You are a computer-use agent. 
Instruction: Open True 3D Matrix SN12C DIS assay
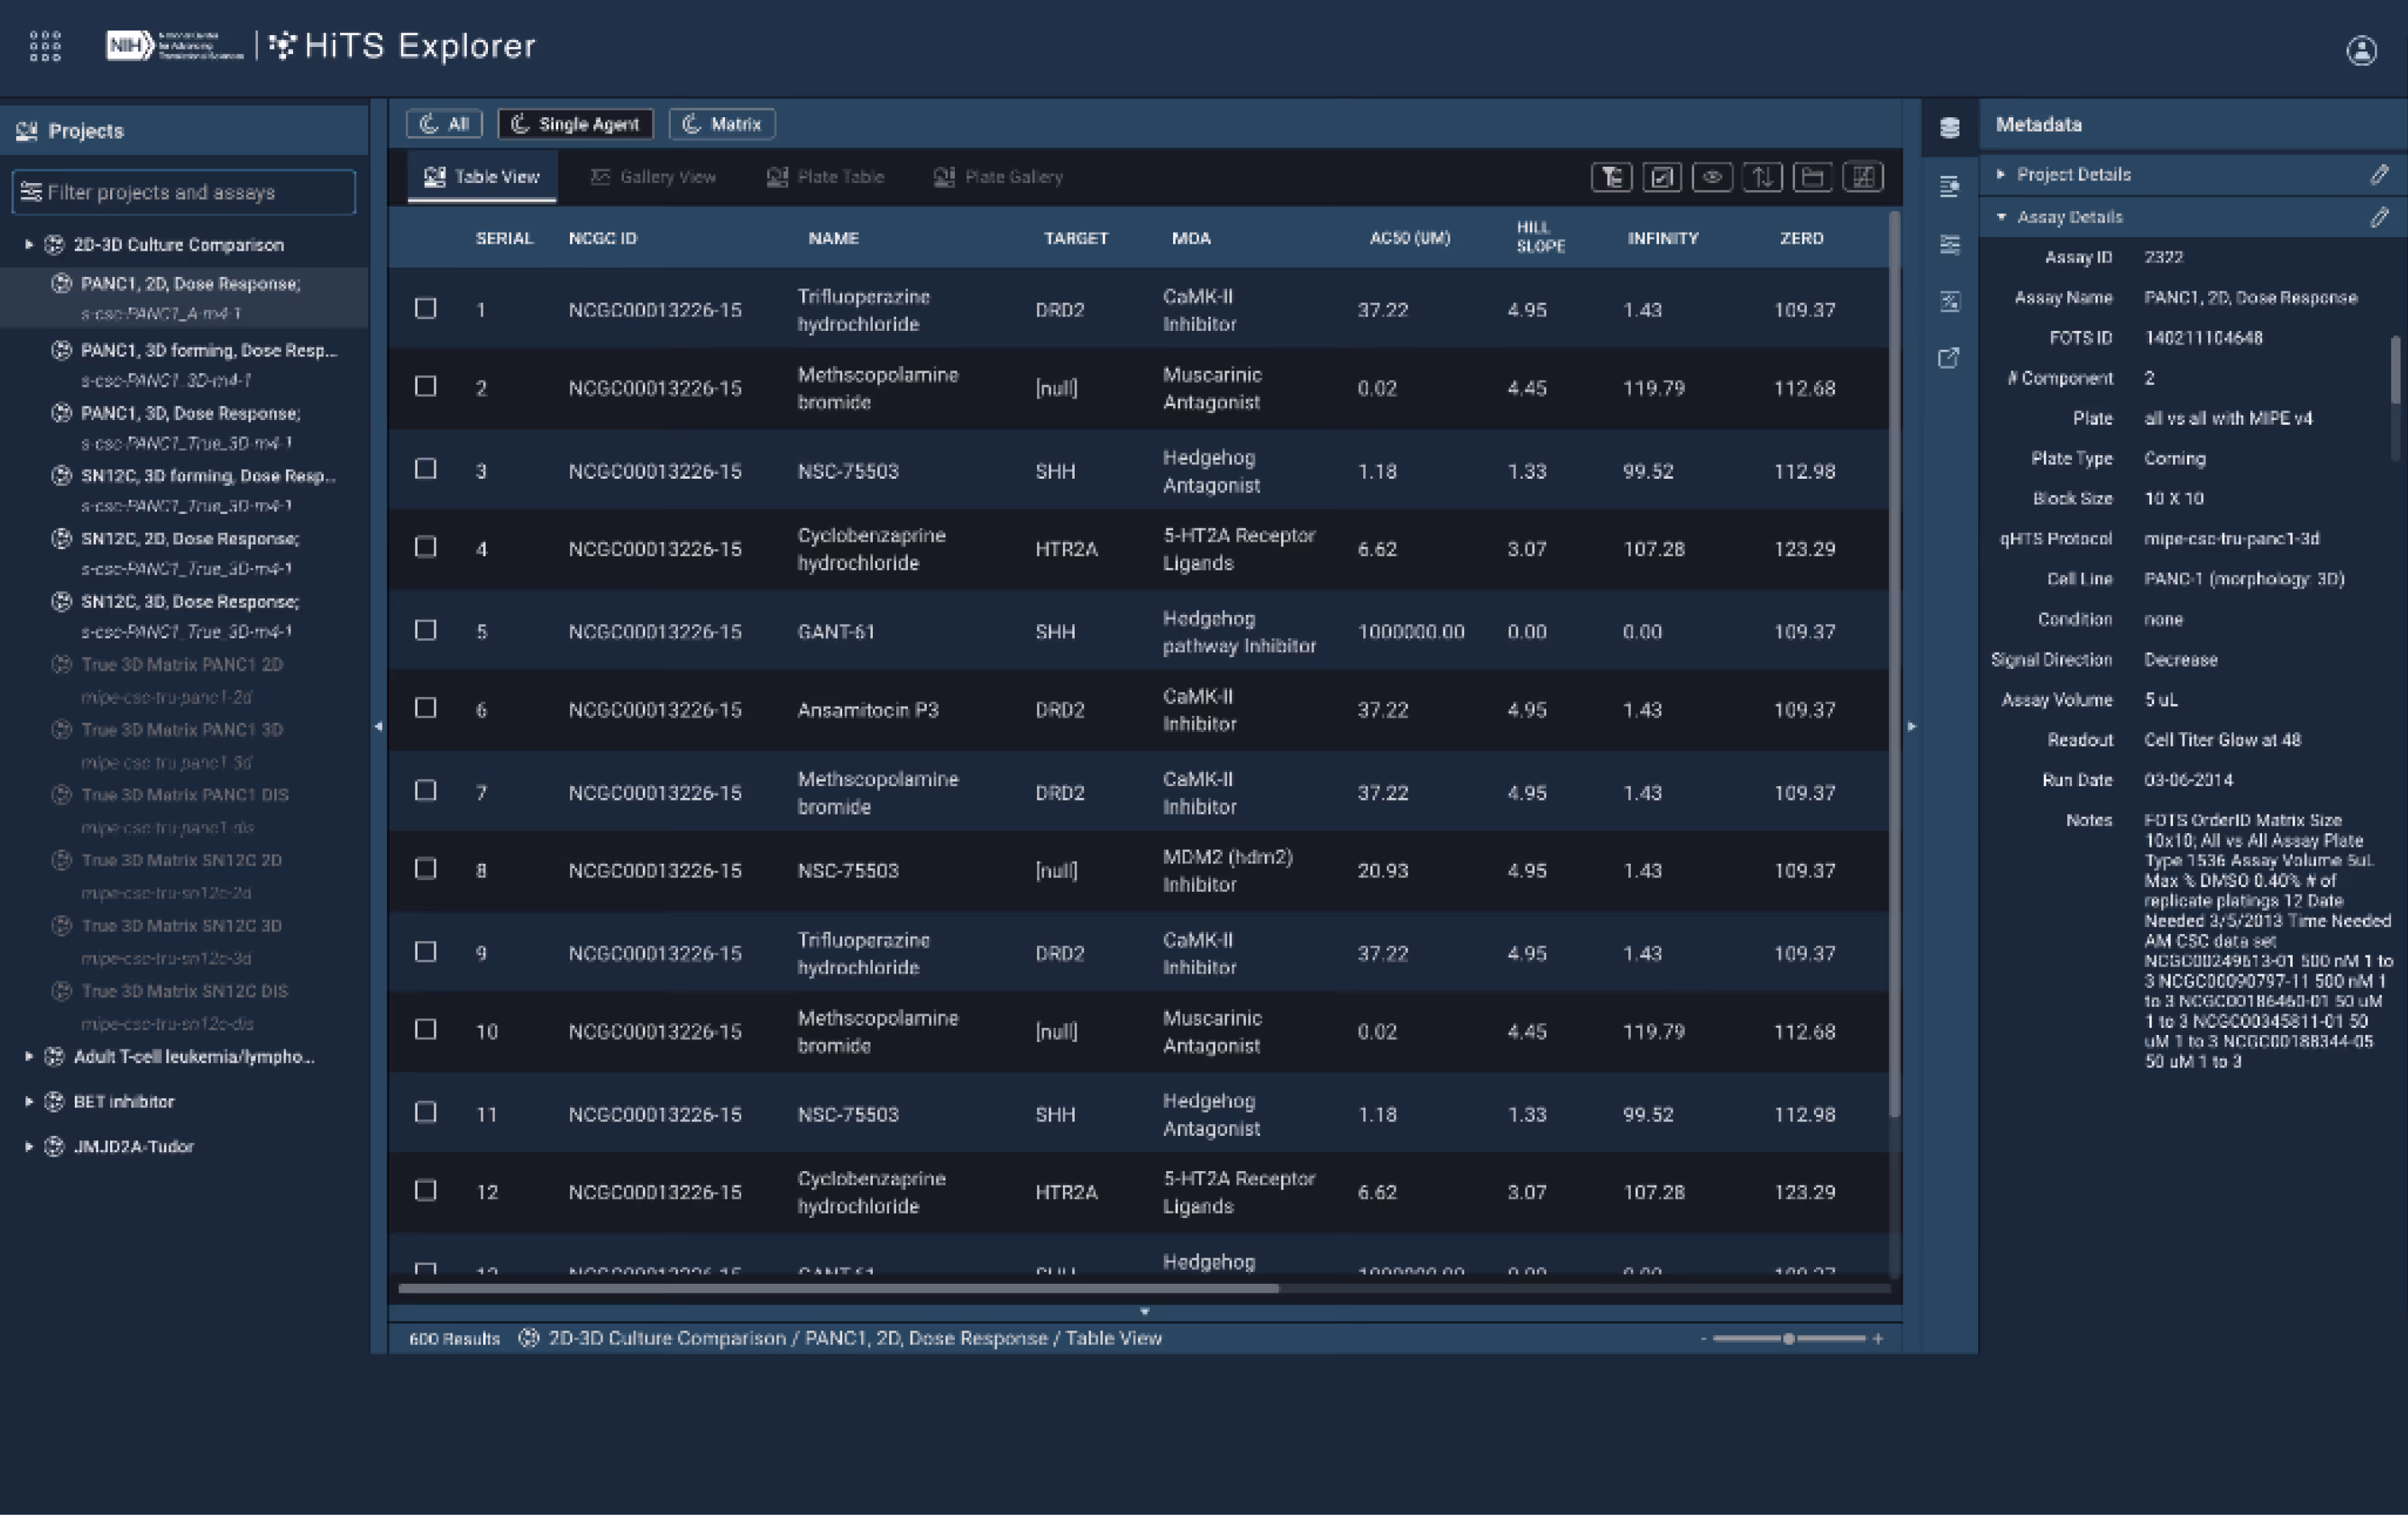pyautogui.click(x=170, y=1006)
